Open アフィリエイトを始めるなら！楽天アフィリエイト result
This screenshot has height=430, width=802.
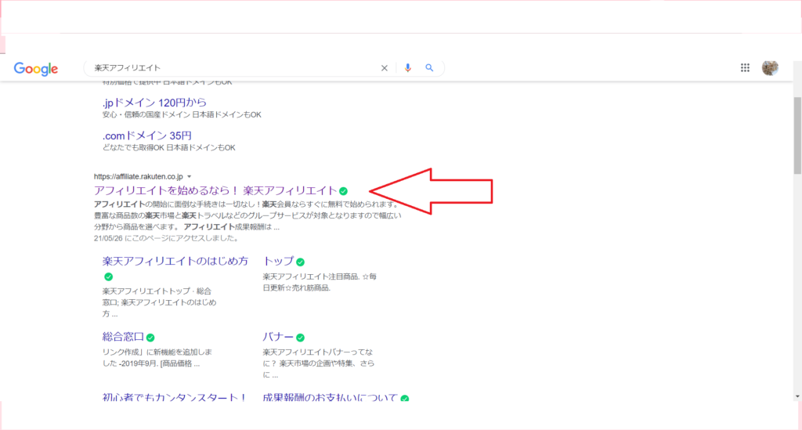pyautogui.click(x=215, y=190)
